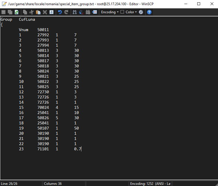Grab the window size grip corner
The image size is (218, 186).
(217, 185)
